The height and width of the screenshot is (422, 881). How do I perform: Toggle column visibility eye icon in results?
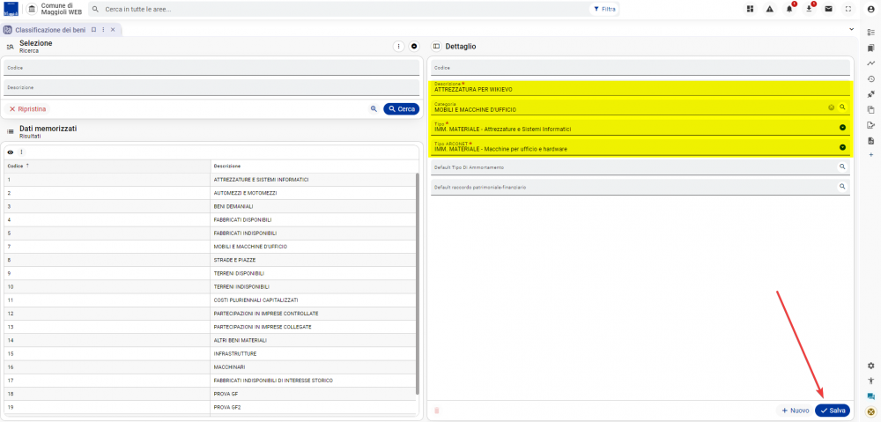10,152
